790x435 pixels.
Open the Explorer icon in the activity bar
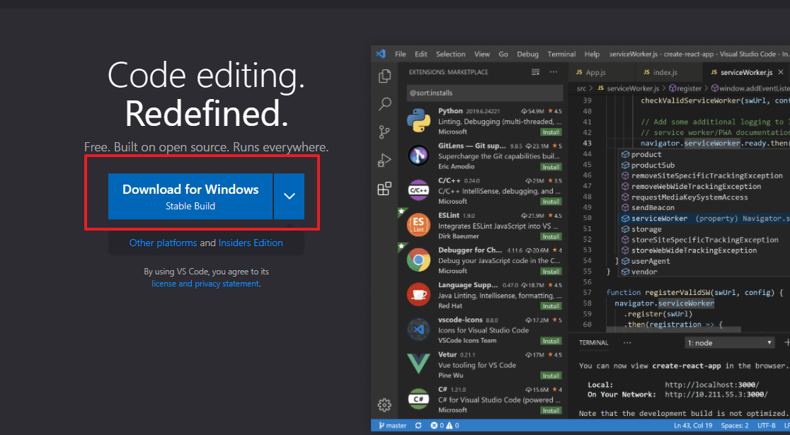click(384, 76)
